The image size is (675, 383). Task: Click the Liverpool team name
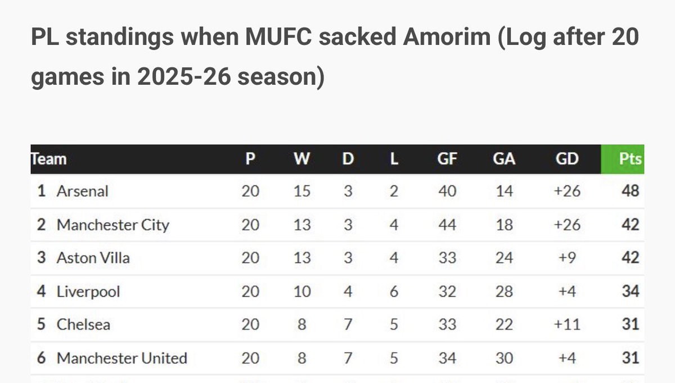[x=88, y=291]
